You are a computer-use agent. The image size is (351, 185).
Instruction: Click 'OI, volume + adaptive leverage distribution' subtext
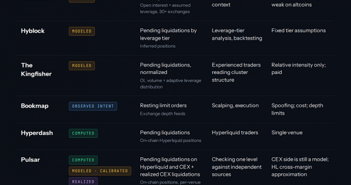coord(171,84)
